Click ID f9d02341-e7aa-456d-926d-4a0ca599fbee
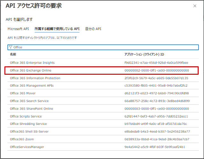 (x=156, y=63)
